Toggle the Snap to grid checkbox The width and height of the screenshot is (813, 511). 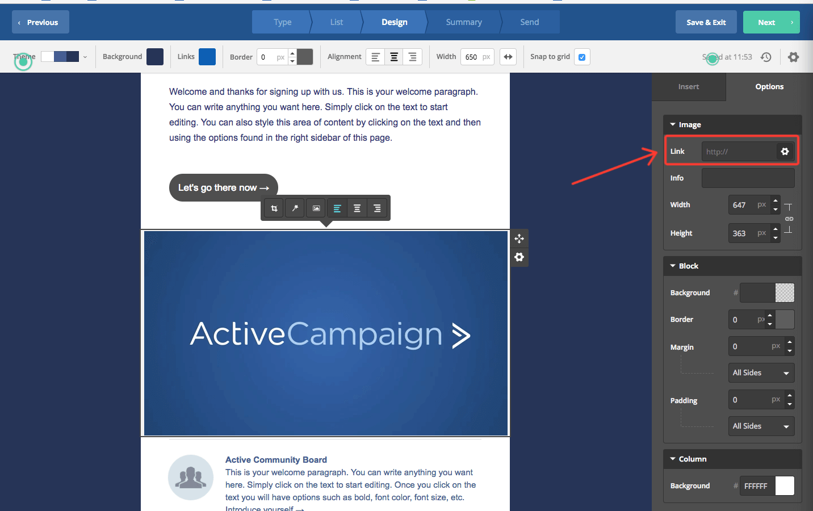(x=582, y=57)
